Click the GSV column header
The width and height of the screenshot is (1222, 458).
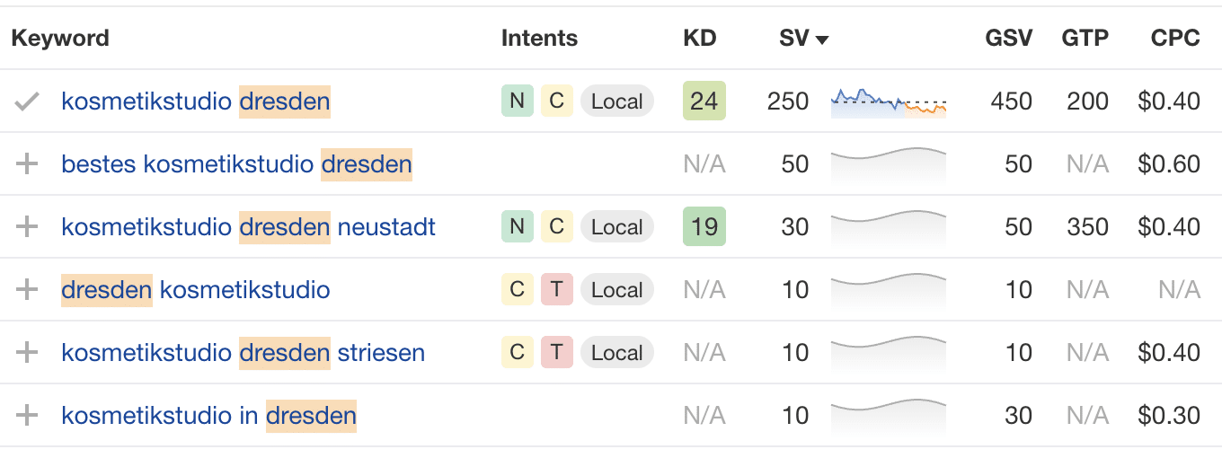(x=1009, y=38)
